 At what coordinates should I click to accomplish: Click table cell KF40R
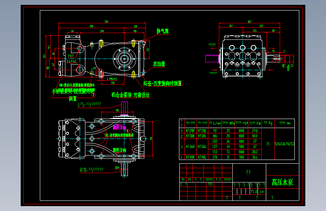click(x=190, y=157)
